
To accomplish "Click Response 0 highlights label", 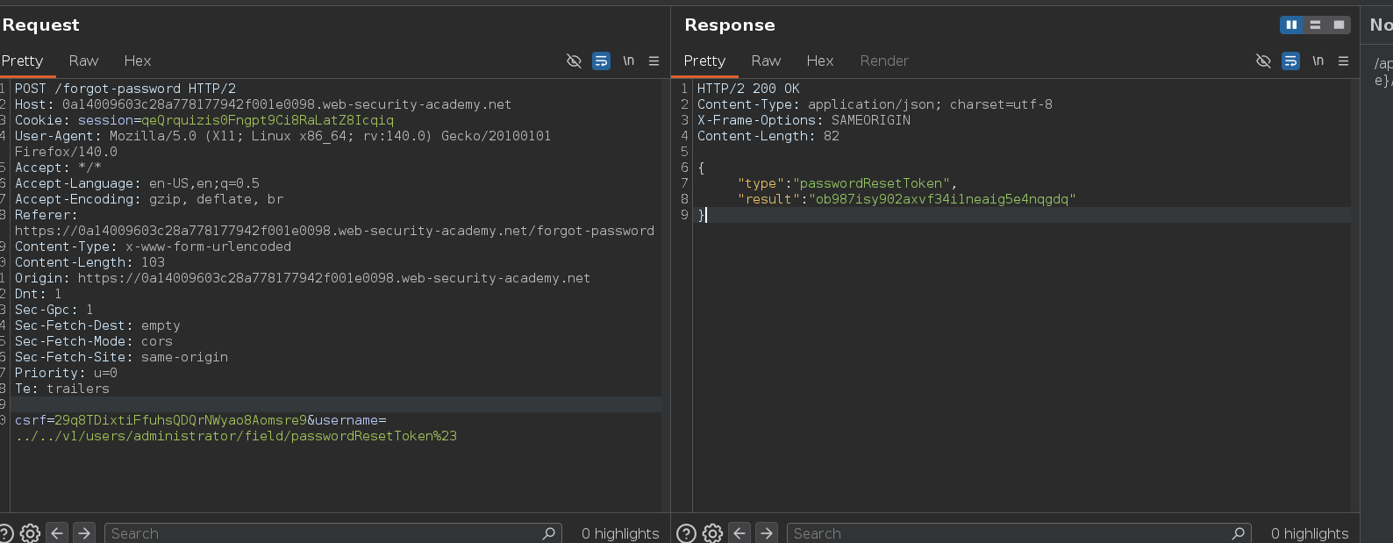I will 1310,533.
